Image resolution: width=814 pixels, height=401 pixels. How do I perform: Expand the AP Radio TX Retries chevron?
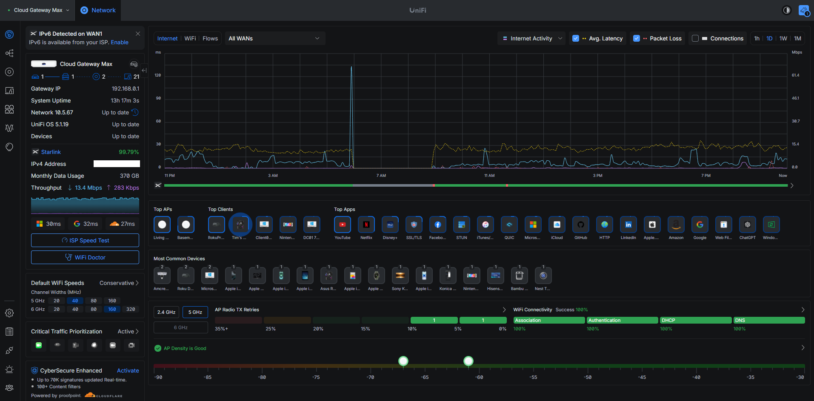click(x=504, y=310)
